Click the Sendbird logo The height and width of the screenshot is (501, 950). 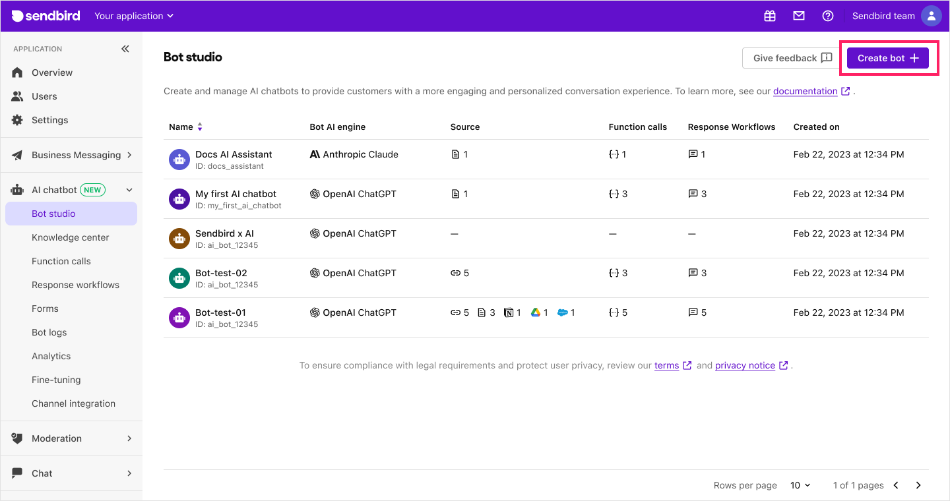(x=46, y=16)
